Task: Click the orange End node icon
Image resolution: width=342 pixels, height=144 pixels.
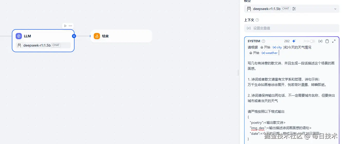Action: point(97,36)
